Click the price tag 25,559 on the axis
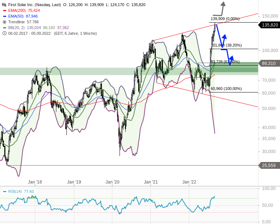 (269, 166)
